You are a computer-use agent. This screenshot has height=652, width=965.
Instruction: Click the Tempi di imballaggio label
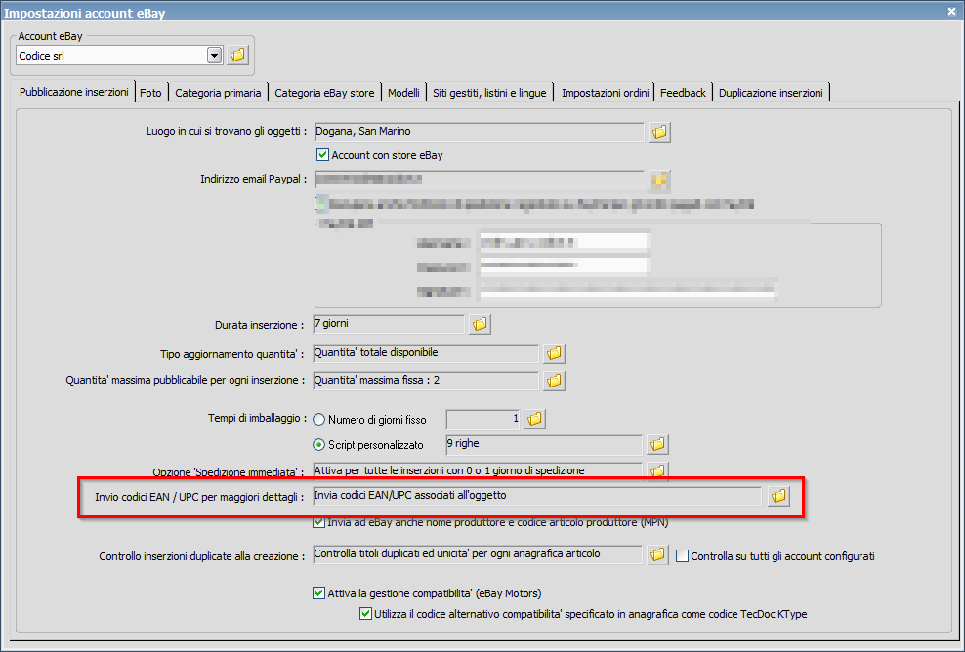[257, 419]
